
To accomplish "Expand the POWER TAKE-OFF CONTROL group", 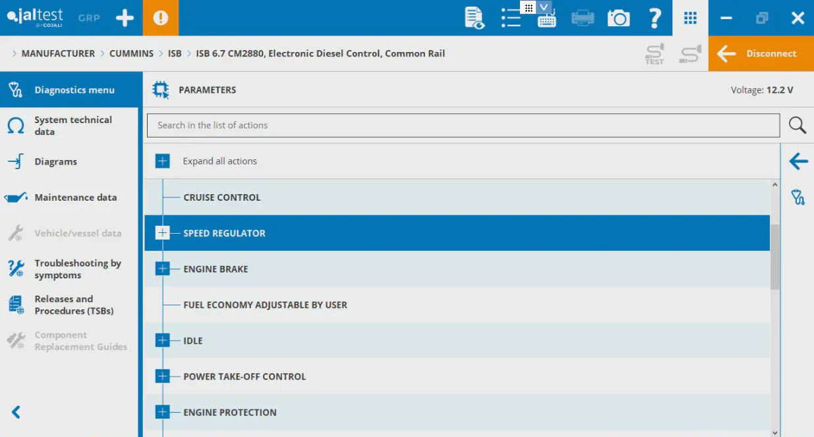I will click(x=162, y=376).
